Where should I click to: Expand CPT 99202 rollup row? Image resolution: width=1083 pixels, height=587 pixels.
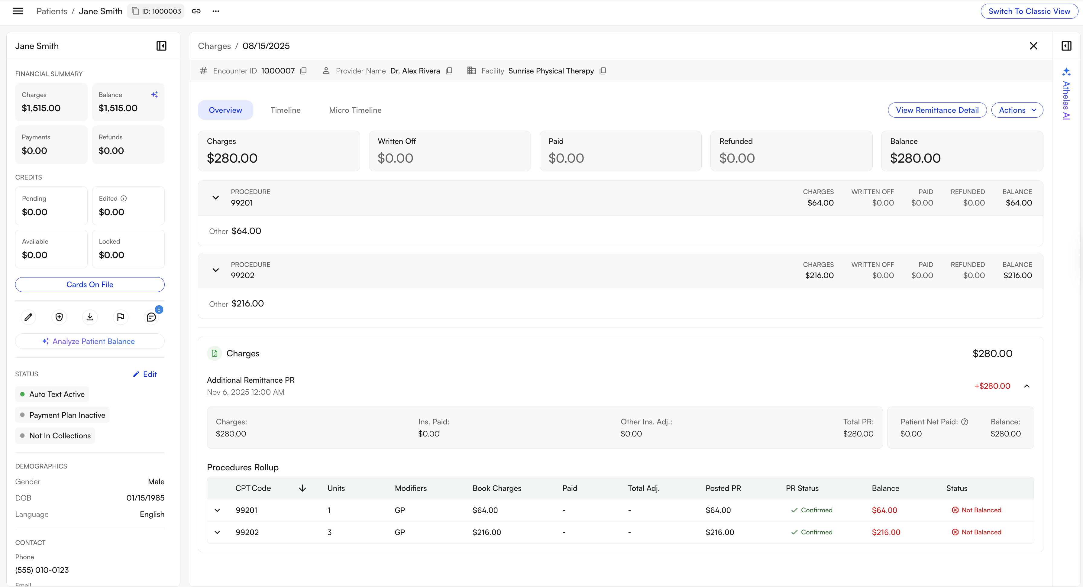coord(217,532)
